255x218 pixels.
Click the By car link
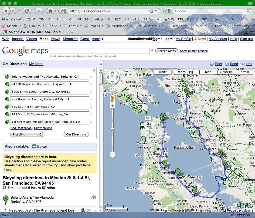(42, 146)
